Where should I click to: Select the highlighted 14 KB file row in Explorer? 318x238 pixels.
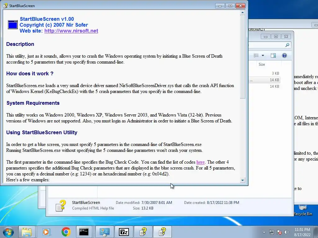pyautogui.click(x=265, y=80)
